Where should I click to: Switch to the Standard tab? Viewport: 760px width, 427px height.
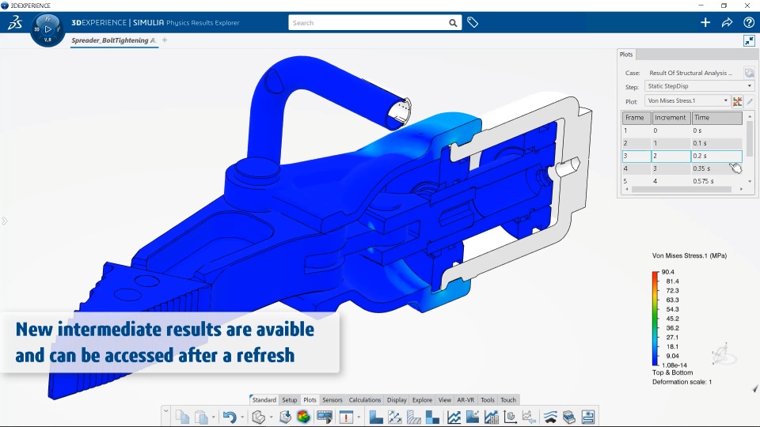pyautogui.click(x=264, y=400)
